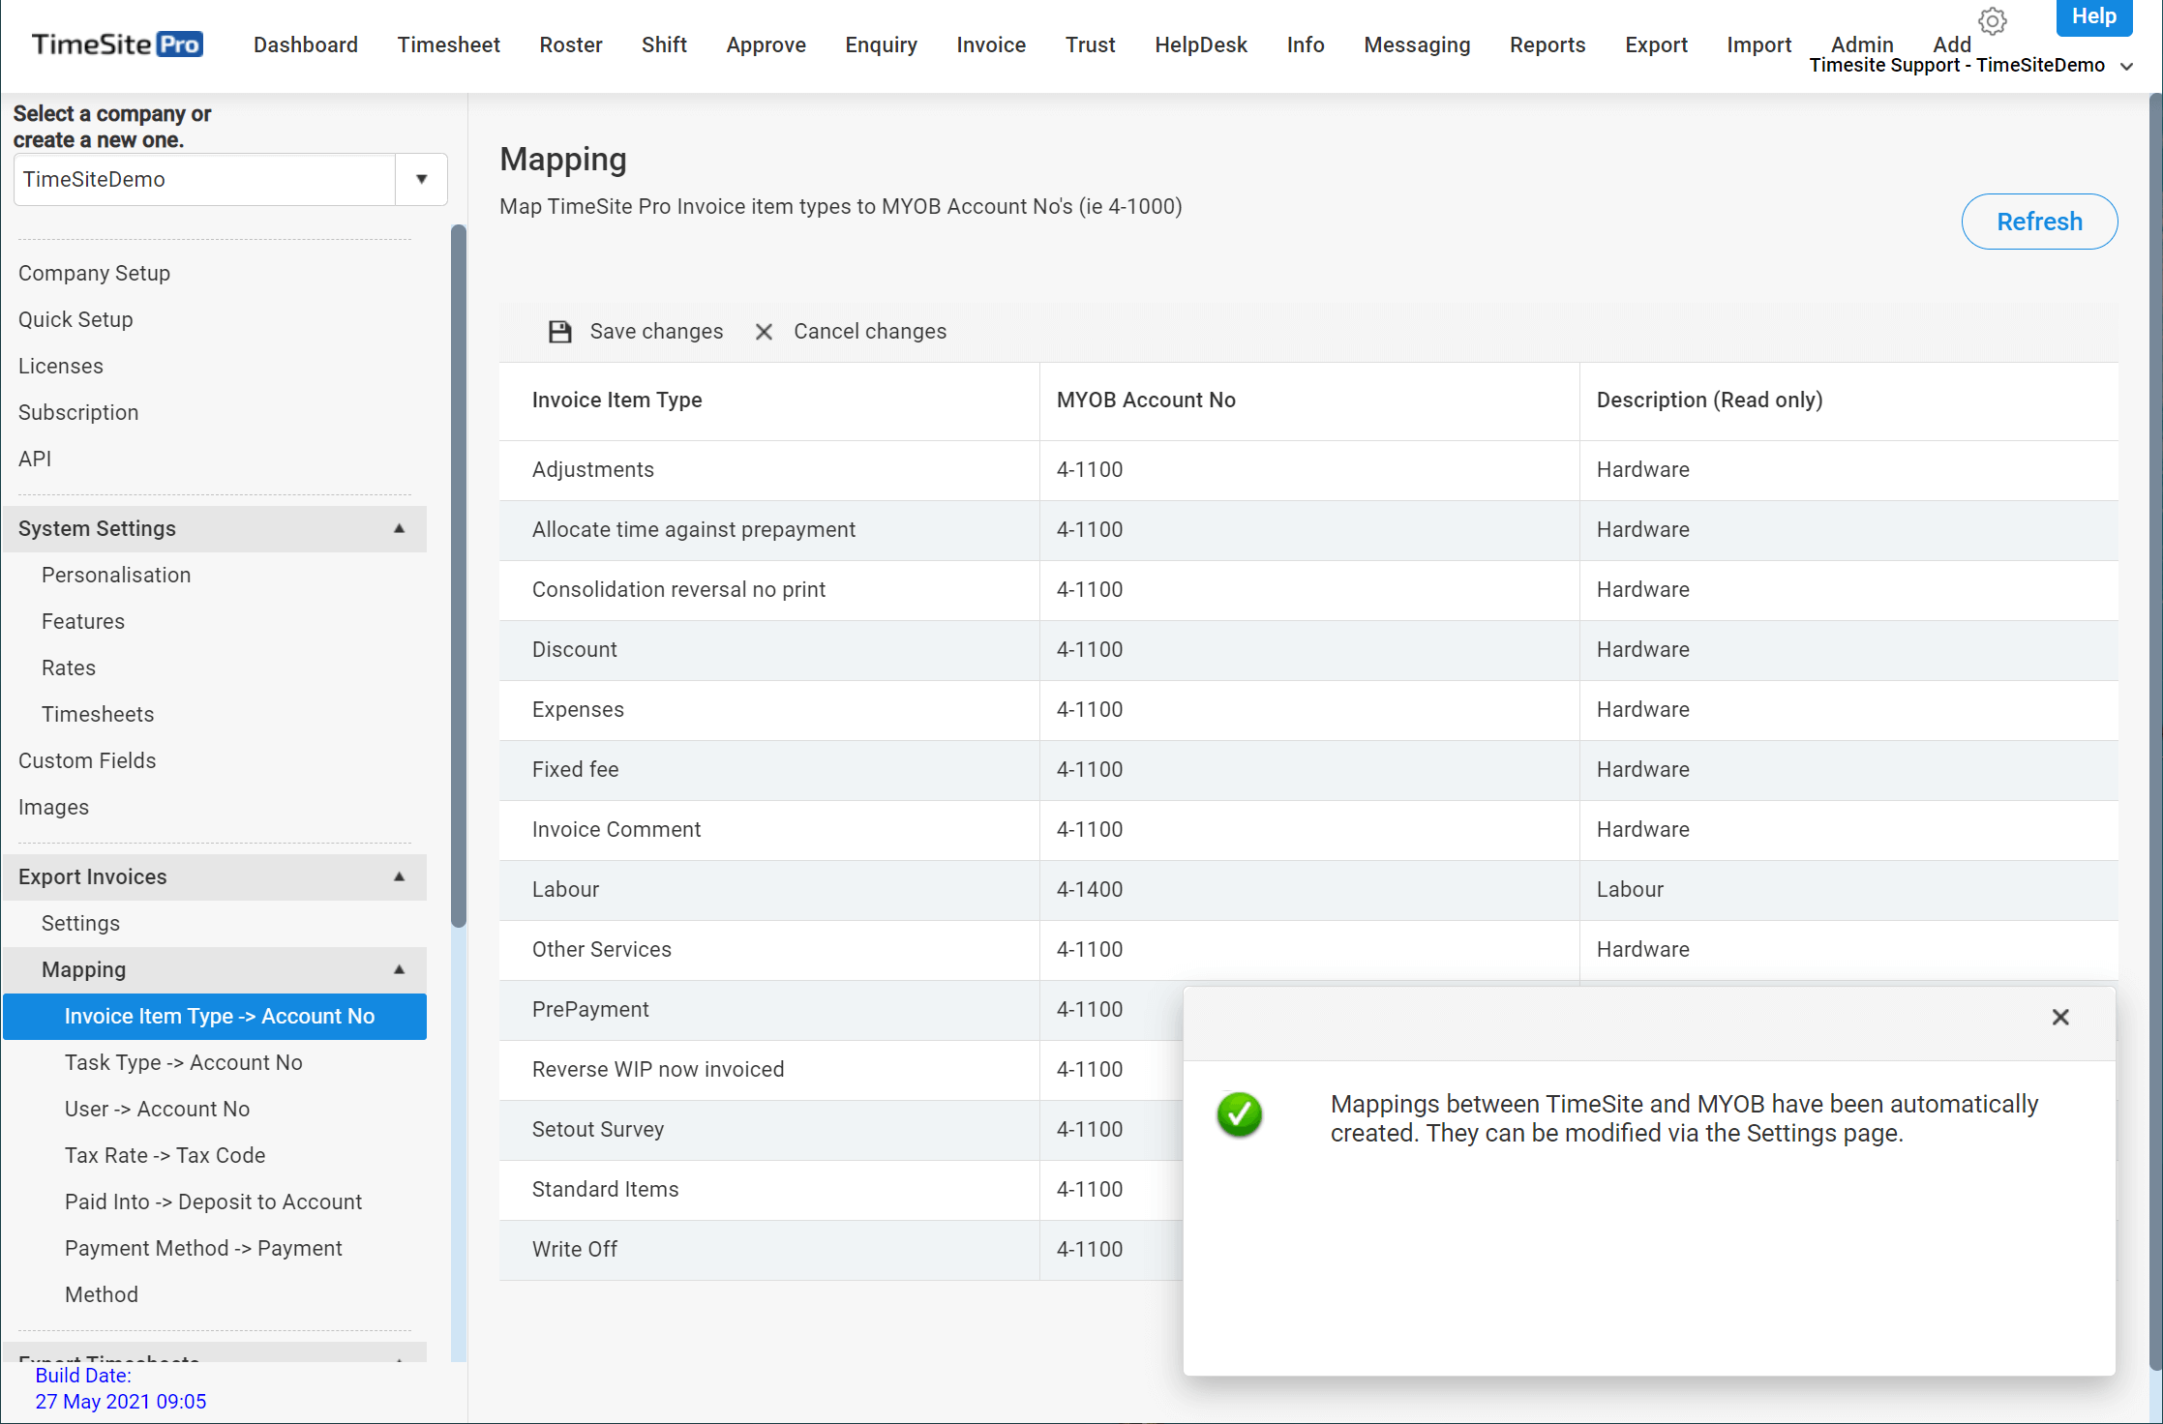Edit the Labour MYOB account cell 4-1400
Viewport: 2163px width, 1424px height.
1309,890
